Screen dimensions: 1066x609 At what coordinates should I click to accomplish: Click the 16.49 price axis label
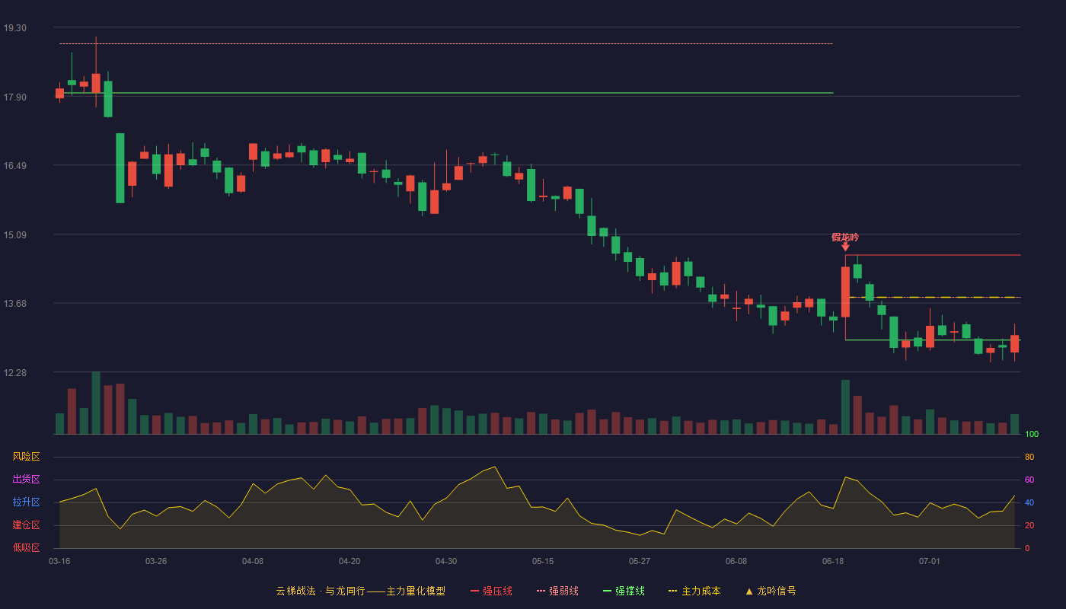click(x=14, y=166)
